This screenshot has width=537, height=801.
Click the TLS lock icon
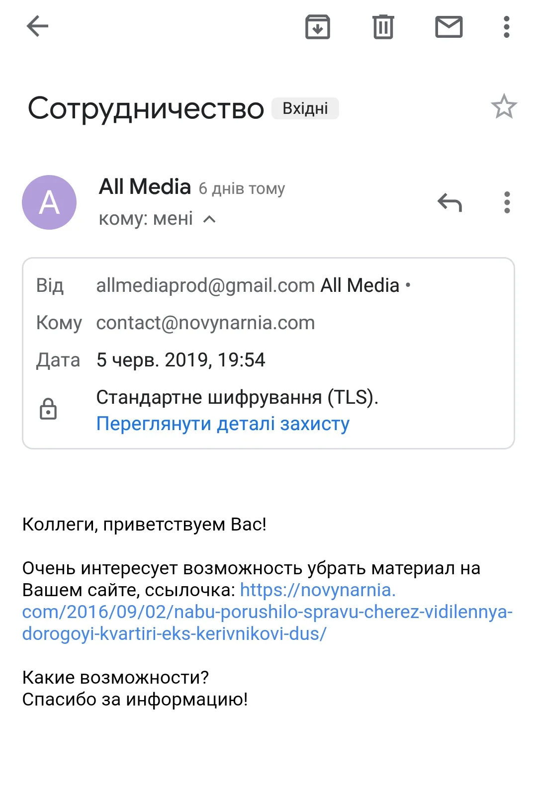48,409
